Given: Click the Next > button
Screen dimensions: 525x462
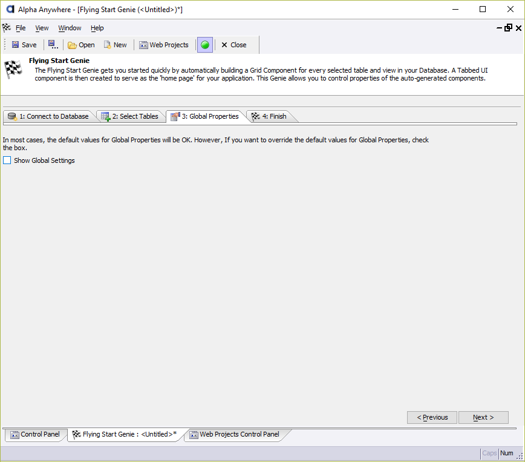Looking at the screenshot, I should coord(483,417).
